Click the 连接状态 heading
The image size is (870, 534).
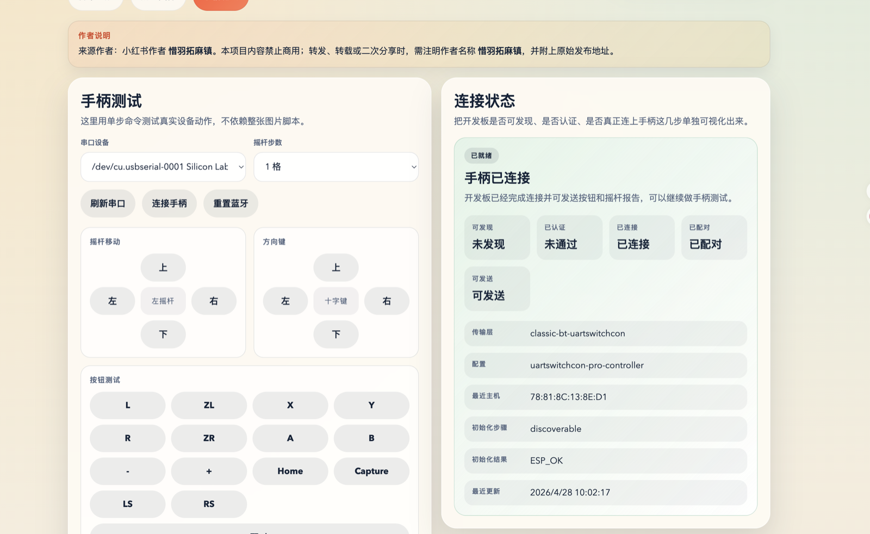[484, 101]
